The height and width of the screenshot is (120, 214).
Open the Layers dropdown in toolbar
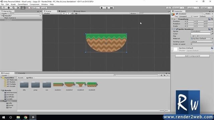point(193,8)
